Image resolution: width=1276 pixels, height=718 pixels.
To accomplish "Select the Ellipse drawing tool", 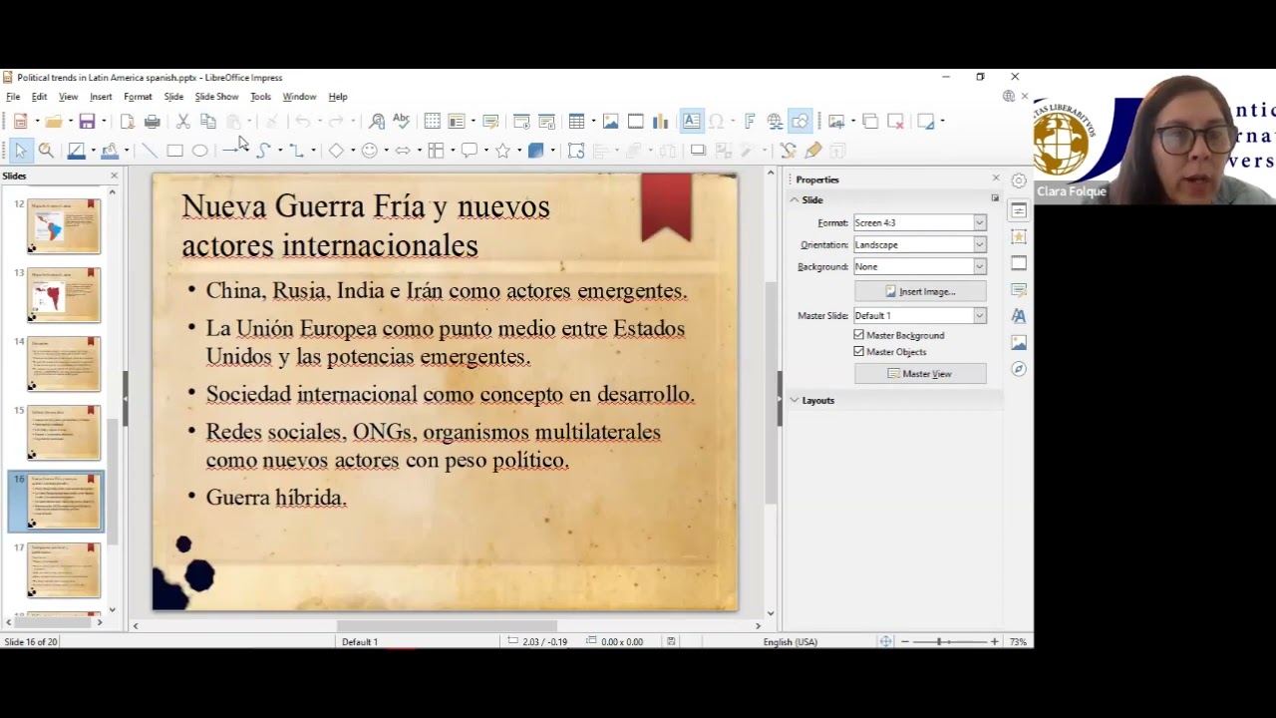I will pyautogui.click(x=199, y=151).
